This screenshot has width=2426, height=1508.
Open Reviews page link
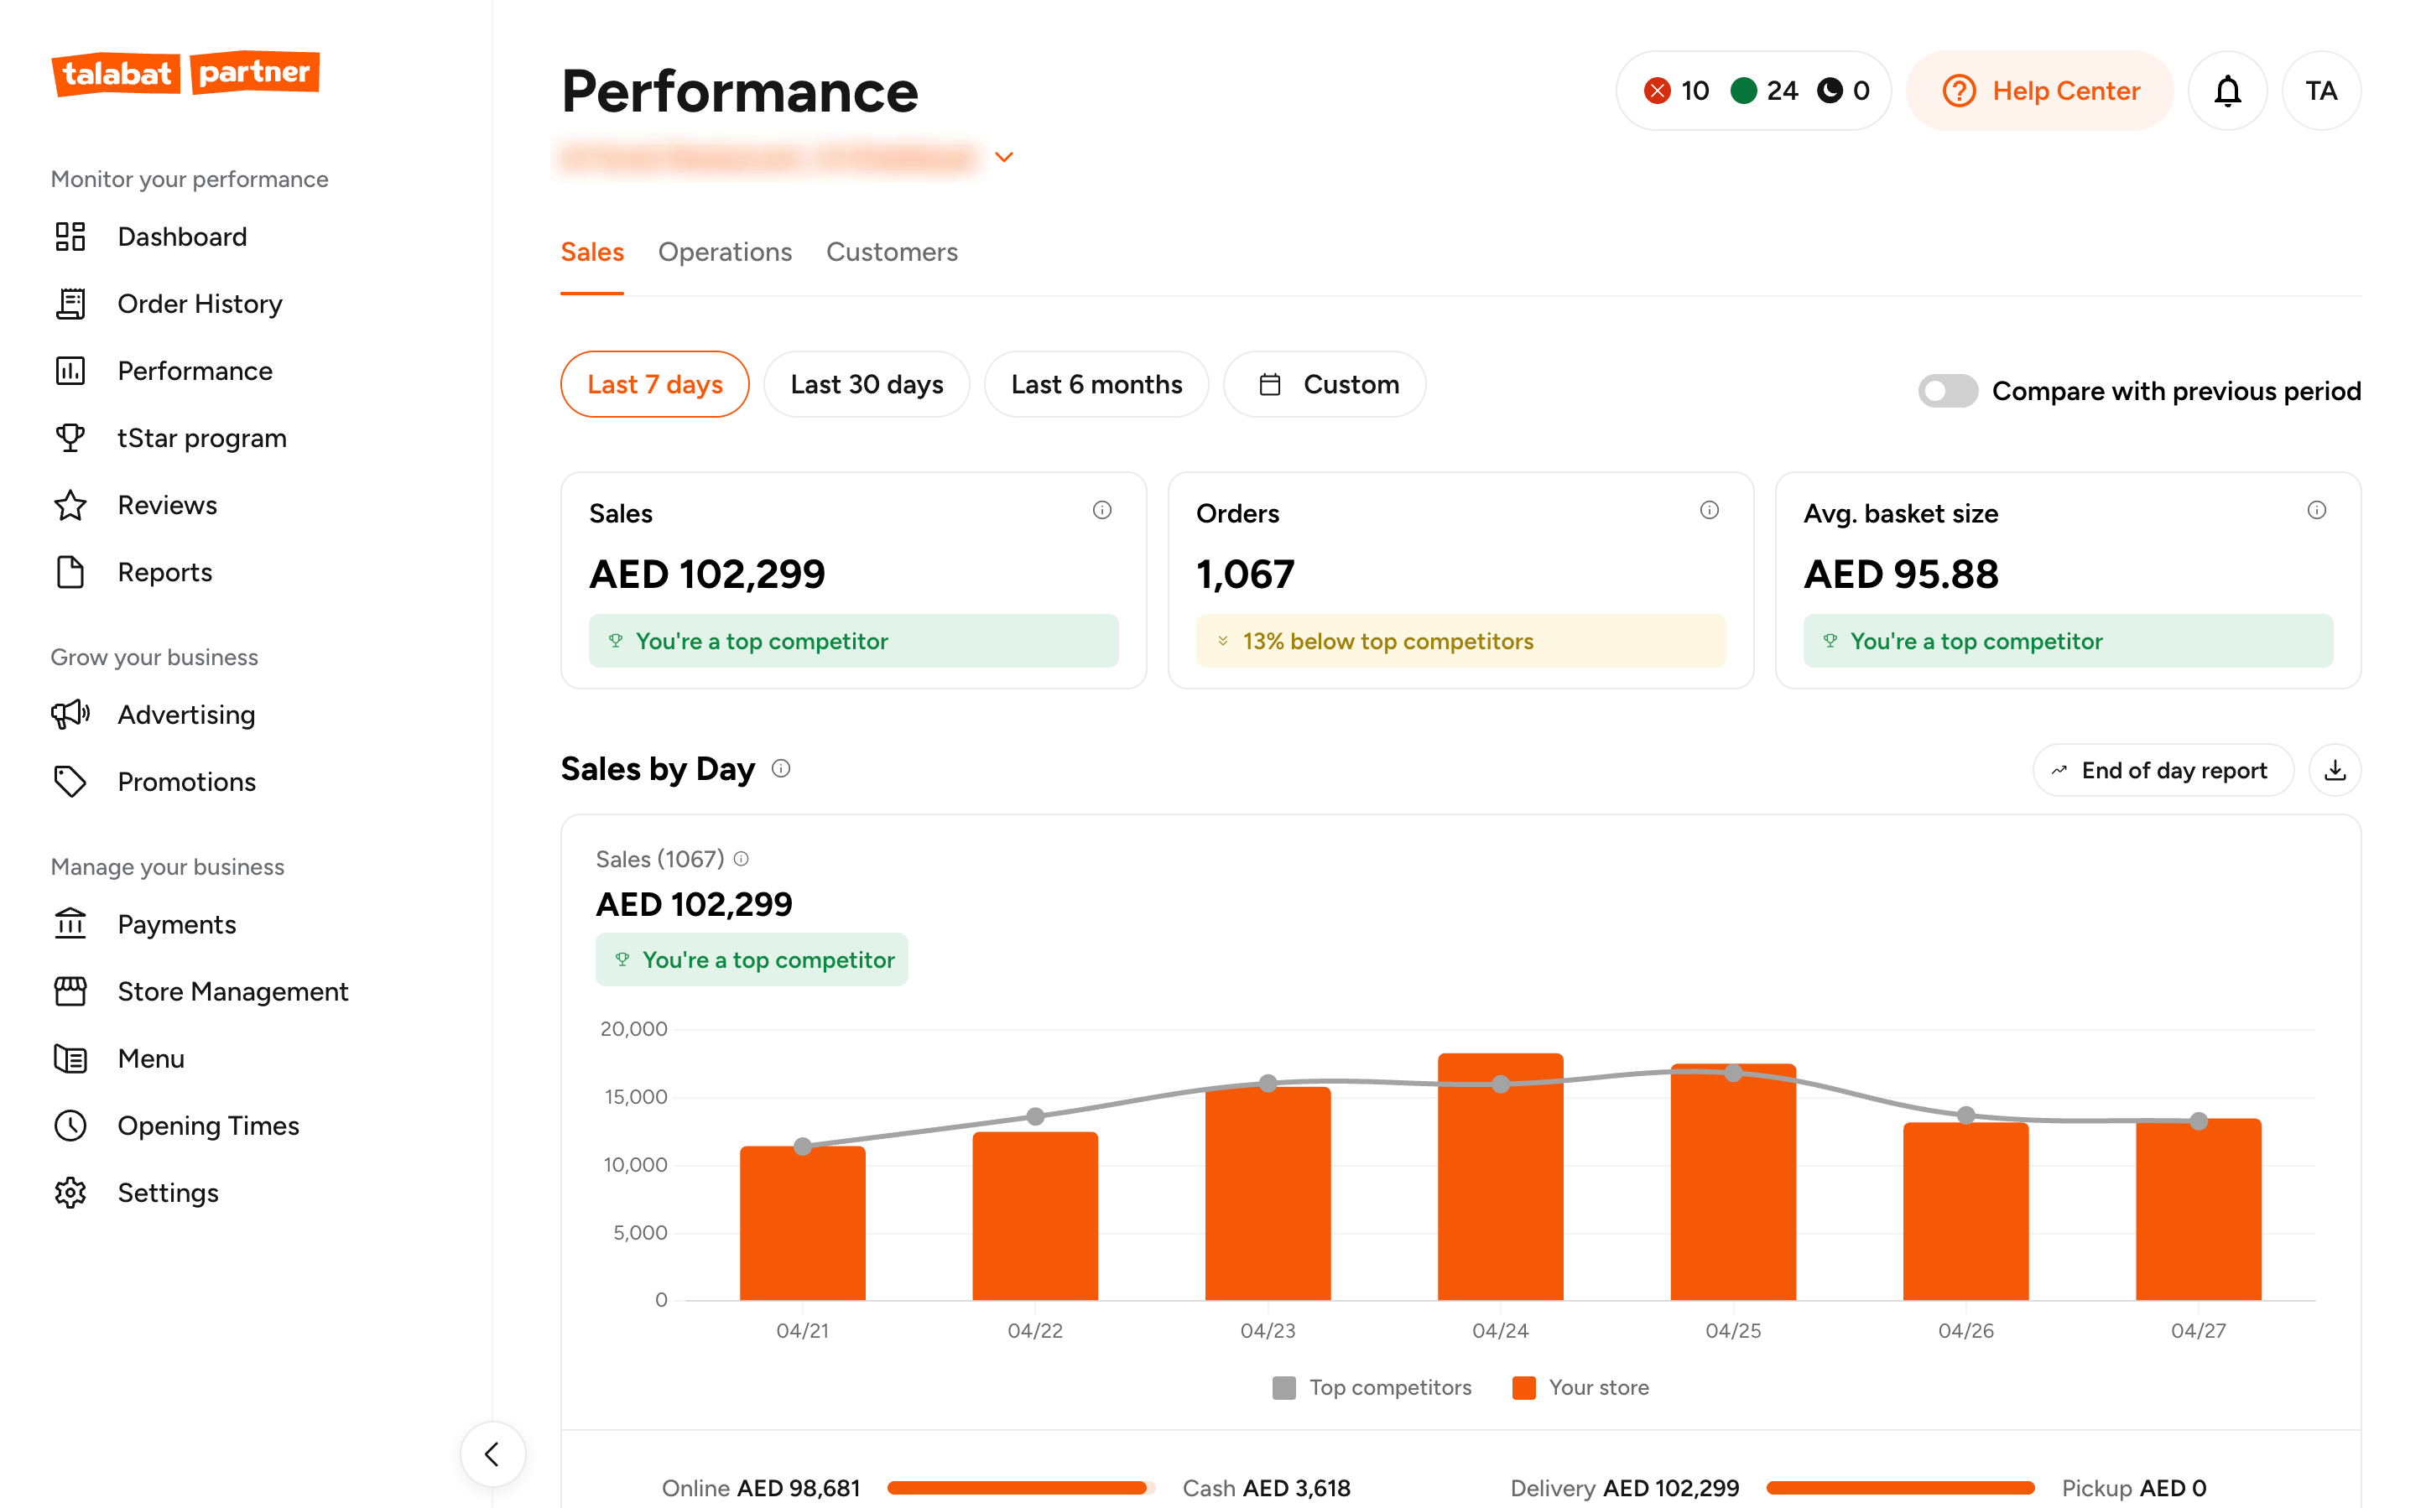[167, 505]
